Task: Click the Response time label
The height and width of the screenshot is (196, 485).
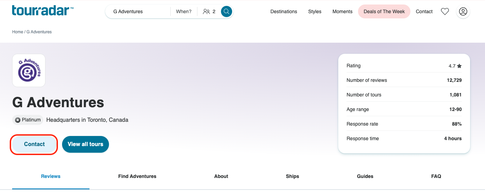Action: tap(363, 138)
